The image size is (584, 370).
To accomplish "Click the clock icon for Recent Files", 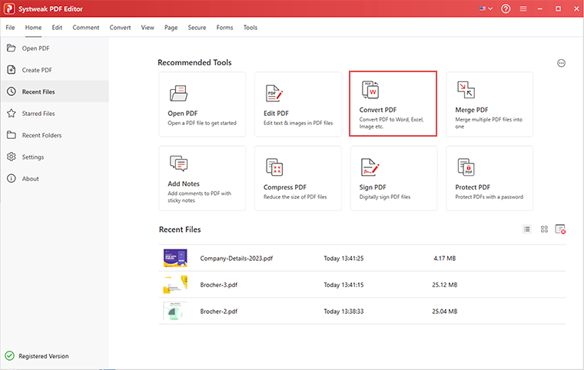I will (x=12, y=91).
